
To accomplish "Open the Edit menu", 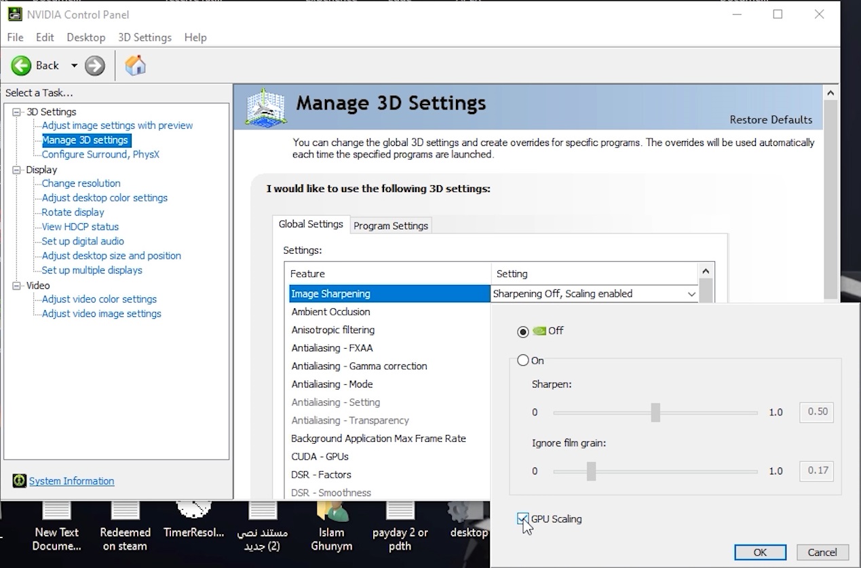I will pyautogui.click(x=45, y=37).
